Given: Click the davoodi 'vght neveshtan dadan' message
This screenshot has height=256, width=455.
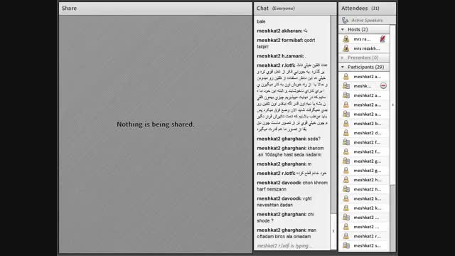Looking at the screenshot, I should pos(284,201).
